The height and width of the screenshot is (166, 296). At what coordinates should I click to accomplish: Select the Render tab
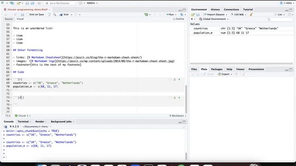click(x=40, y=122)
